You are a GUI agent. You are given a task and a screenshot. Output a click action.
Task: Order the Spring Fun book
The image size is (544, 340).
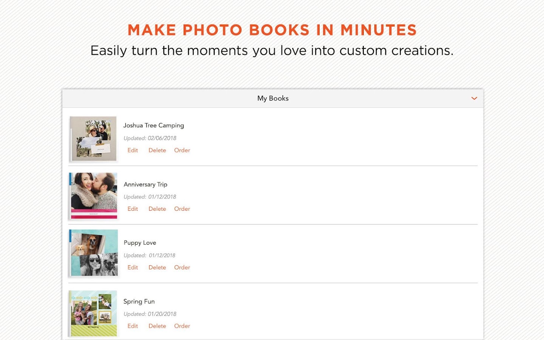pos(182,326)
